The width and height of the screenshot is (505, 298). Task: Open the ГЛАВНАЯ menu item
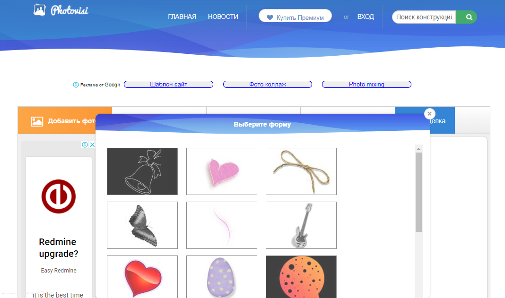coord(182,17)
